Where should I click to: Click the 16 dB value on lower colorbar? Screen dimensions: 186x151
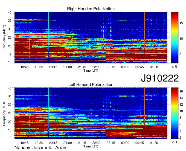coord(181,91)
